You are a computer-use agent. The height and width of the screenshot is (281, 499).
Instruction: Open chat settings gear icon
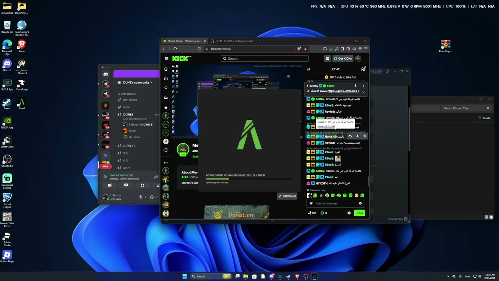pyautogui.click(x=349, y=213)
